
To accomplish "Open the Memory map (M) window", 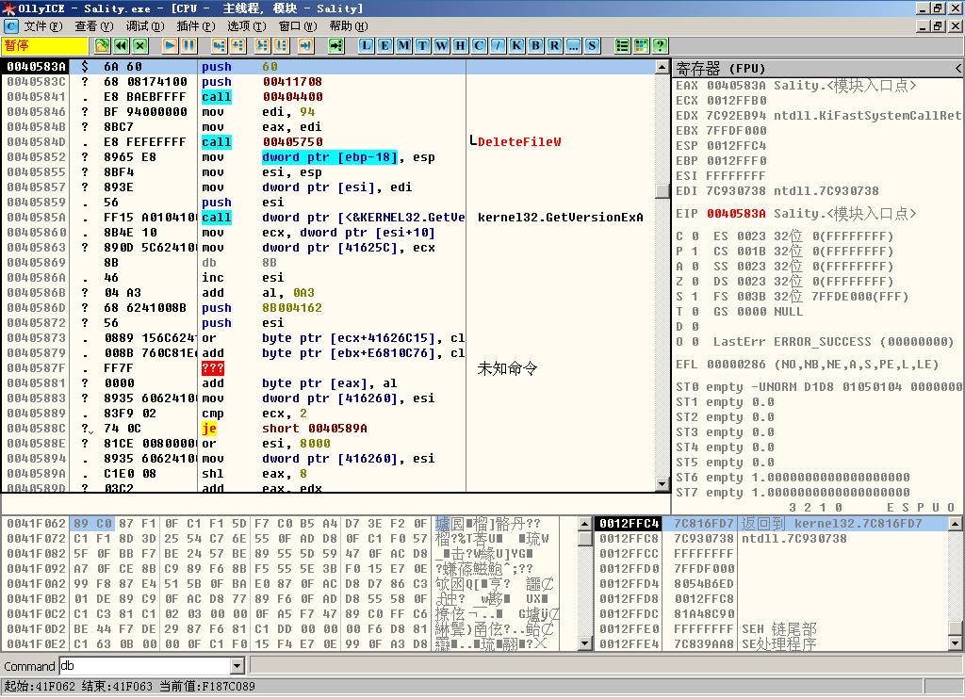I will click(x=402, y=45).
